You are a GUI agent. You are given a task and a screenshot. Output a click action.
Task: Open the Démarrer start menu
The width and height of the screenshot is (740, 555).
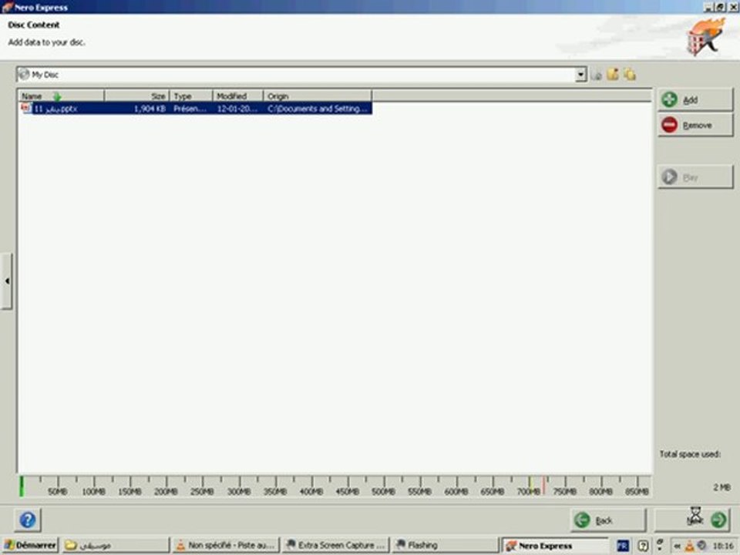[30, 545]
